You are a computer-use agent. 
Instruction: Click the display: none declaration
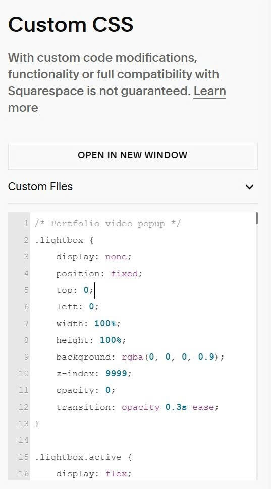94,257
